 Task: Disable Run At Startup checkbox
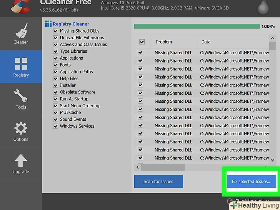coord(55,99)
